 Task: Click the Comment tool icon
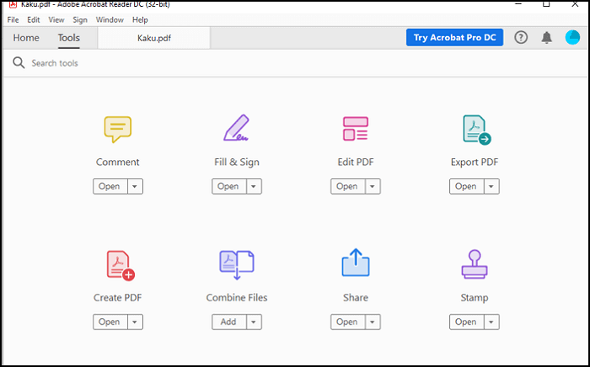[117, 129]
